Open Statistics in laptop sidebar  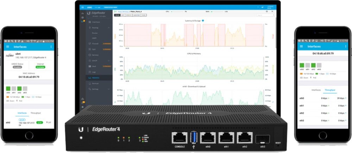pyautogui.click(x=99, y=78)
